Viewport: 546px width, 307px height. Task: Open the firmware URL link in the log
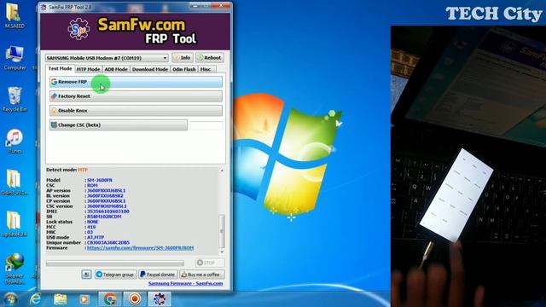[140, 248]
